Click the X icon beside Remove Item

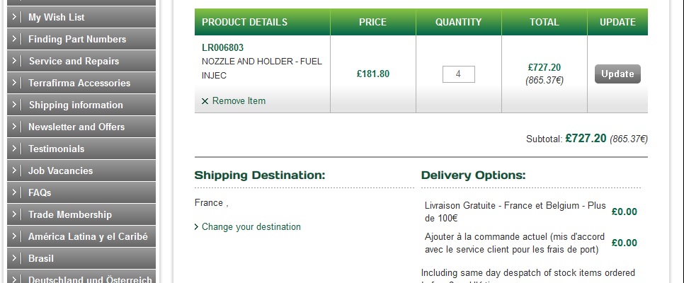205,101
